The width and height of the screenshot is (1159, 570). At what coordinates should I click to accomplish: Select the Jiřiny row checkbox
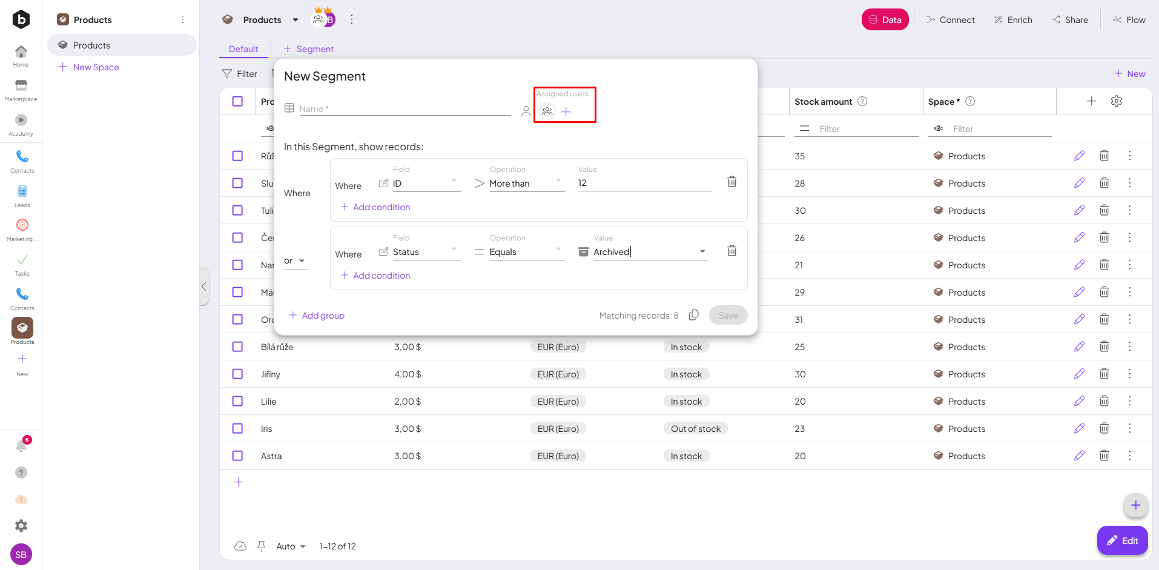click(x=237, y=374)
